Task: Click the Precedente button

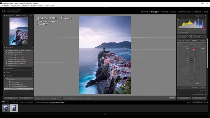Action: click(x=184, y=98)
